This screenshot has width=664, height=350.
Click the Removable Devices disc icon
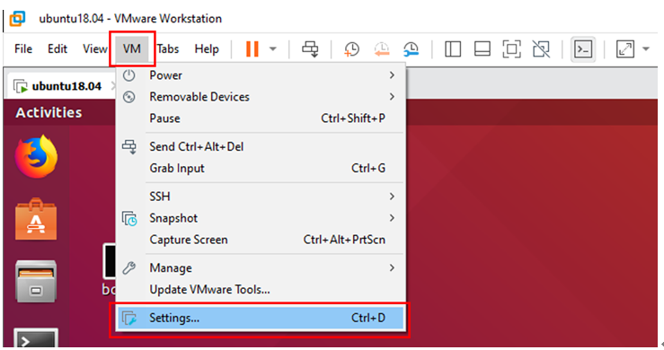click(129, 97)
